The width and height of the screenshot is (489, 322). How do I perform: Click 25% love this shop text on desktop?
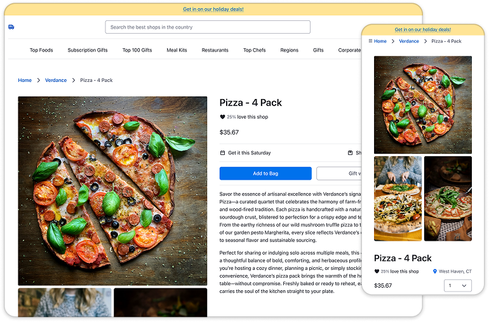coord(247,117)
